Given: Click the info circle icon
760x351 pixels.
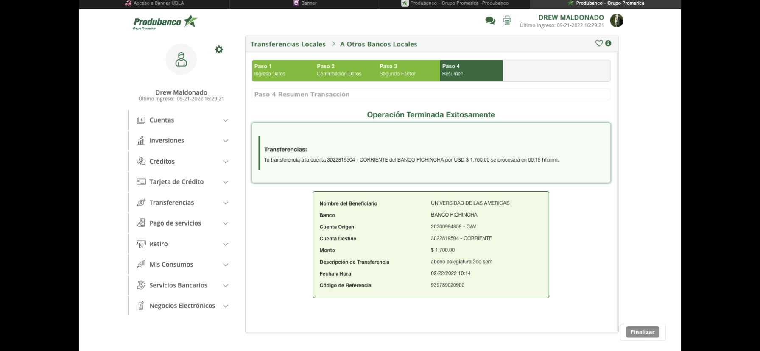Looking at the screenshot, I should [608, 43].
